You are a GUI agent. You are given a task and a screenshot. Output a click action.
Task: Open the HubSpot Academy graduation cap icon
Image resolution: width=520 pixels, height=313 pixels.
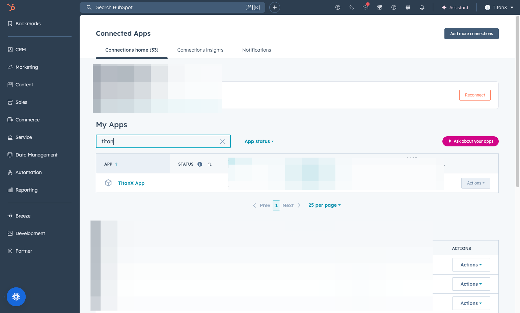365,7
